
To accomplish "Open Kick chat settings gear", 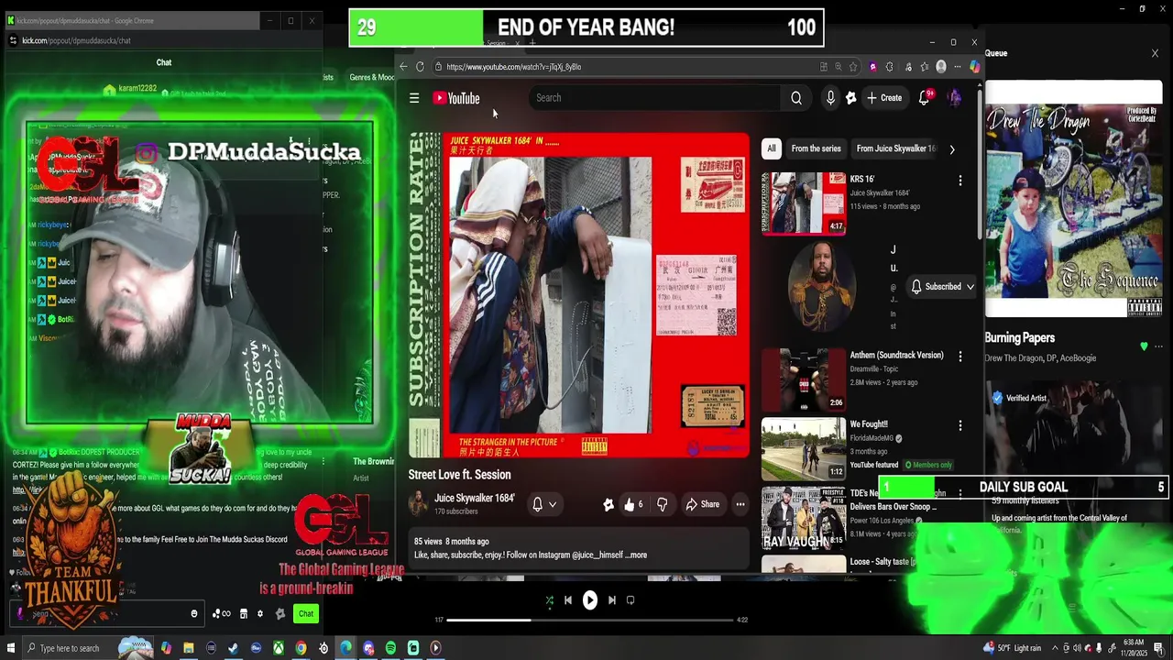I will coord(260,614).
